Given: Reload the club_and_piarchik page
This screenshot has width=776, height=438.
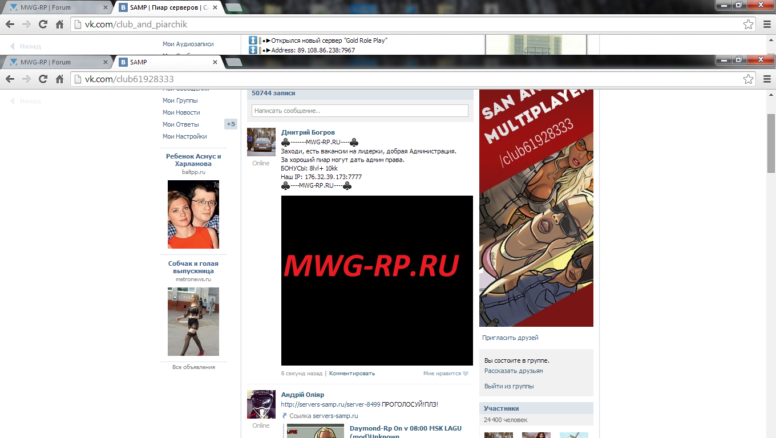Looking at the screenshot, I should [43, 25].
